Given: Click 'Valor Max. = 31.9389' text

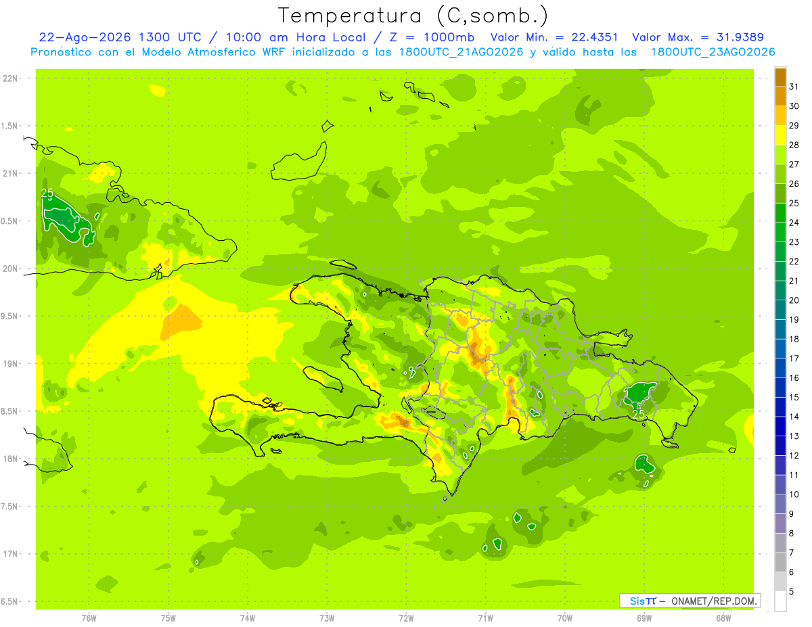Looking at the screenshot, I should [698, 37].
